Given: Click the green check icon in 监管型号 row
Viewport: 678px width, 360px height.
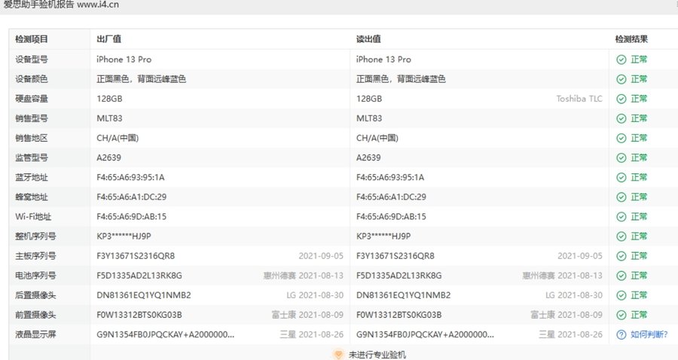Looking at the screenshot, I should [621, 157].
